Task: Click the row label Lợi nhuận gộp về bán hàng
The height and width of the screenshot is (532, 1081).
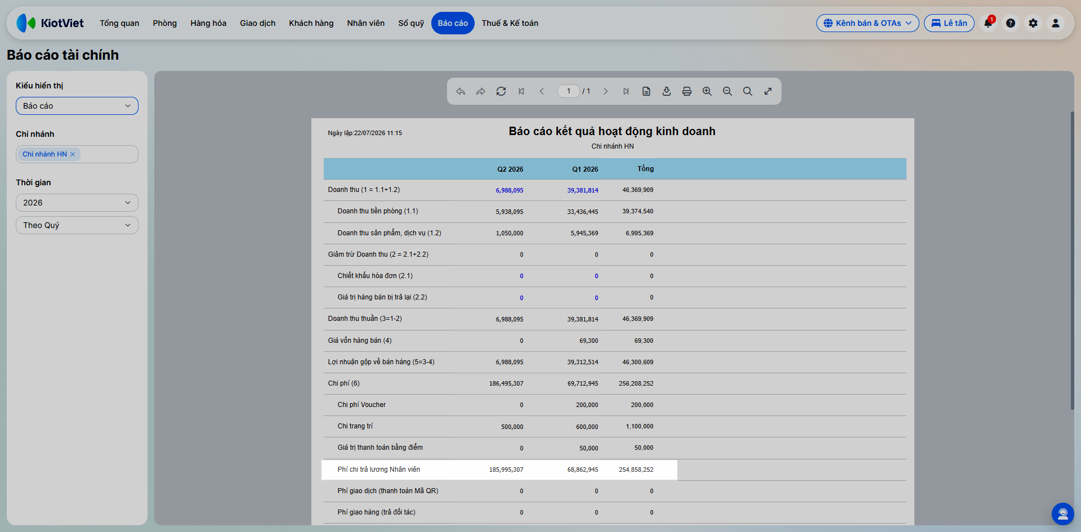Action: [381, 362]
